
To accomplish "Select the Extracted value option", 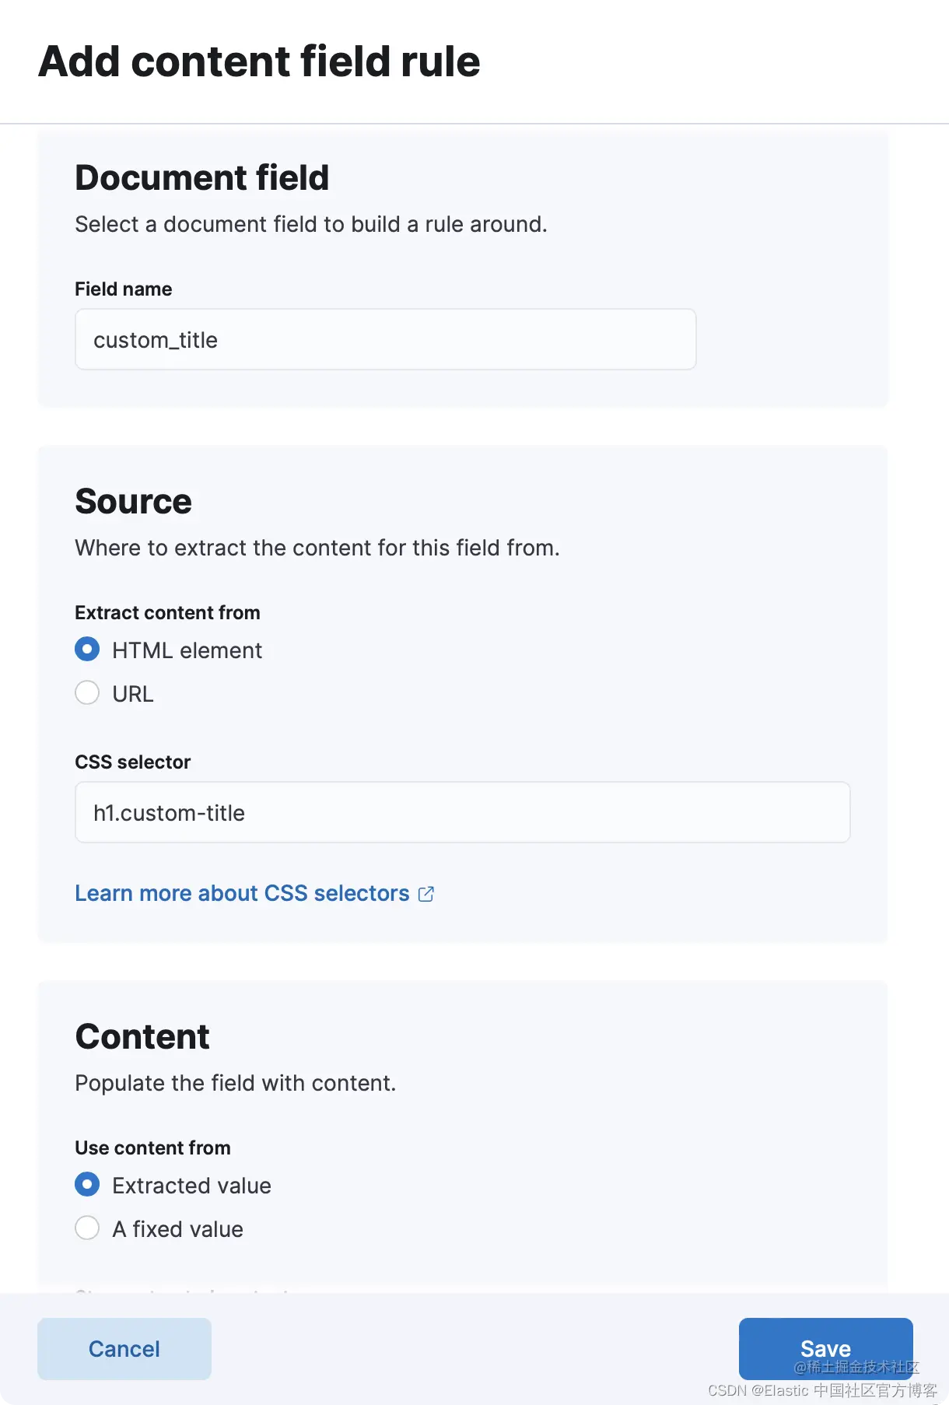I will pos(87,1185).
